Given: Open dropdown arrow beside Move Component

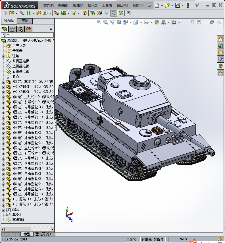Looking at the screenshot, I should coord(50,13).
